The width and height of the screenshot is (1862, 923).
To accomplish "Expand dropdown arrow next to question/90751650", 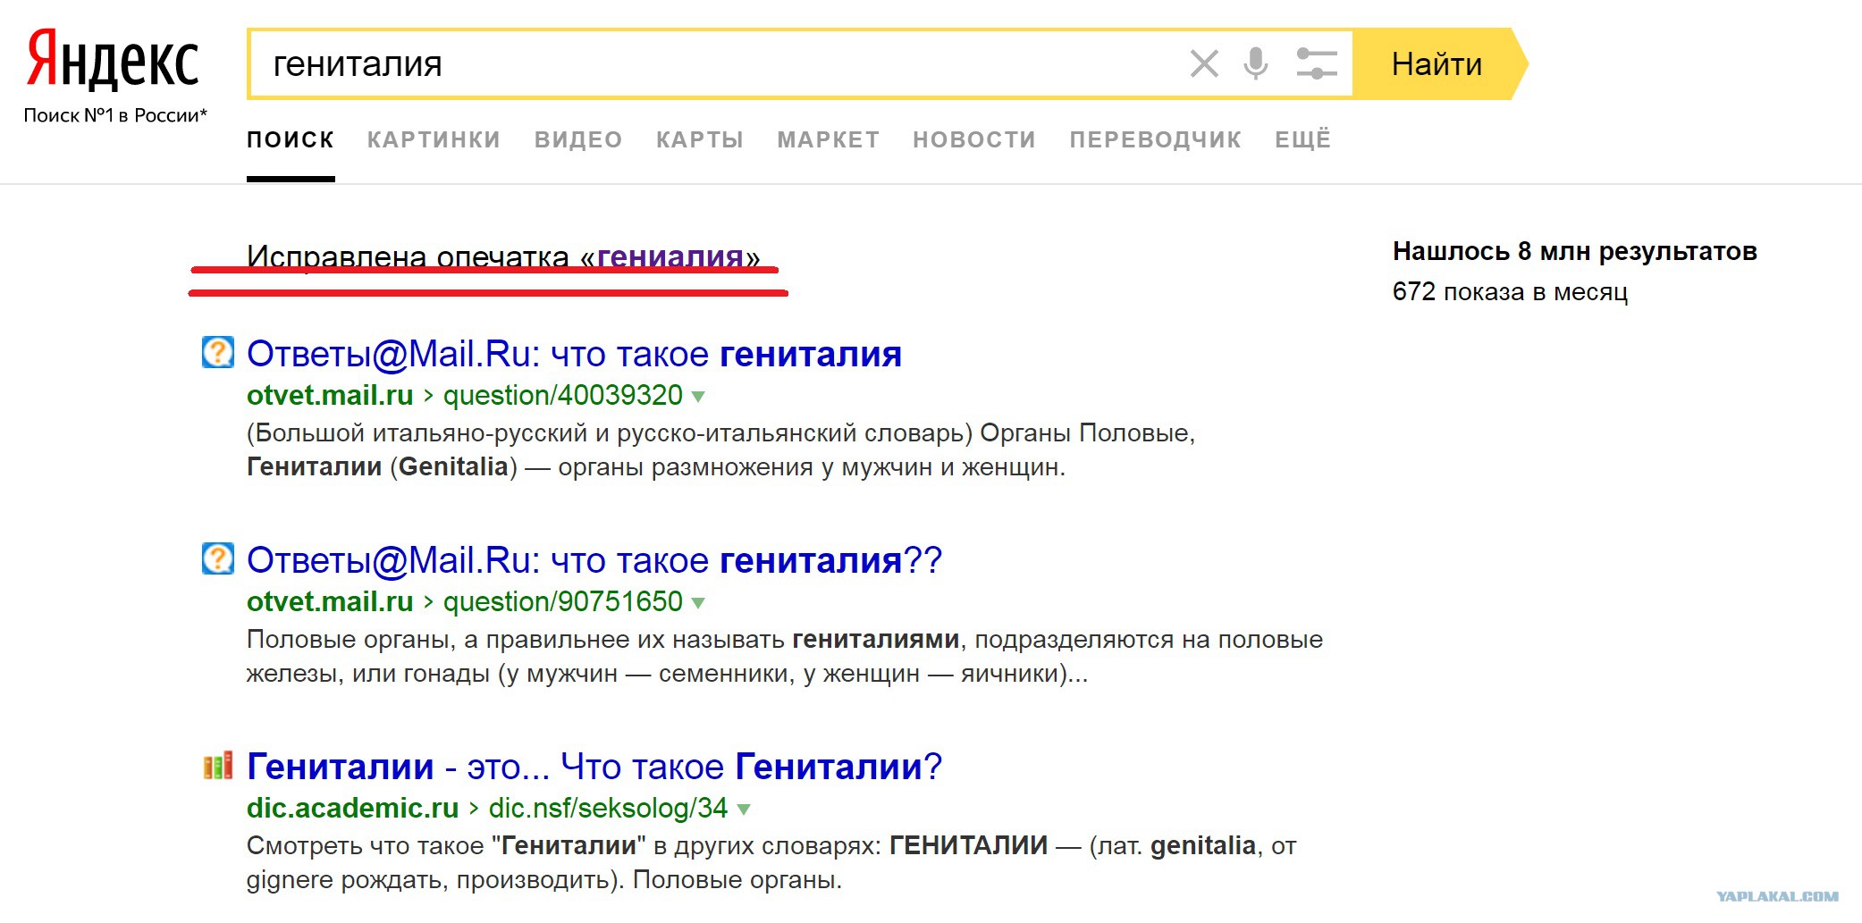I will 698,603.
